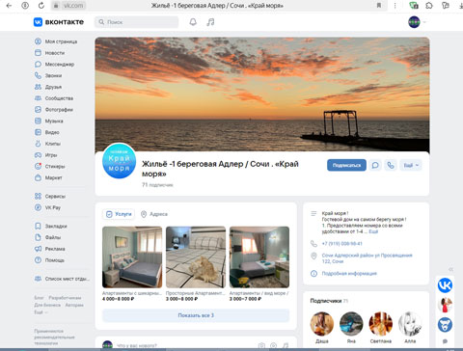The height and width of the screenshot is (351, 463).
Task: Click the Разработчикам footer link
Action: (x=65, y=298)
